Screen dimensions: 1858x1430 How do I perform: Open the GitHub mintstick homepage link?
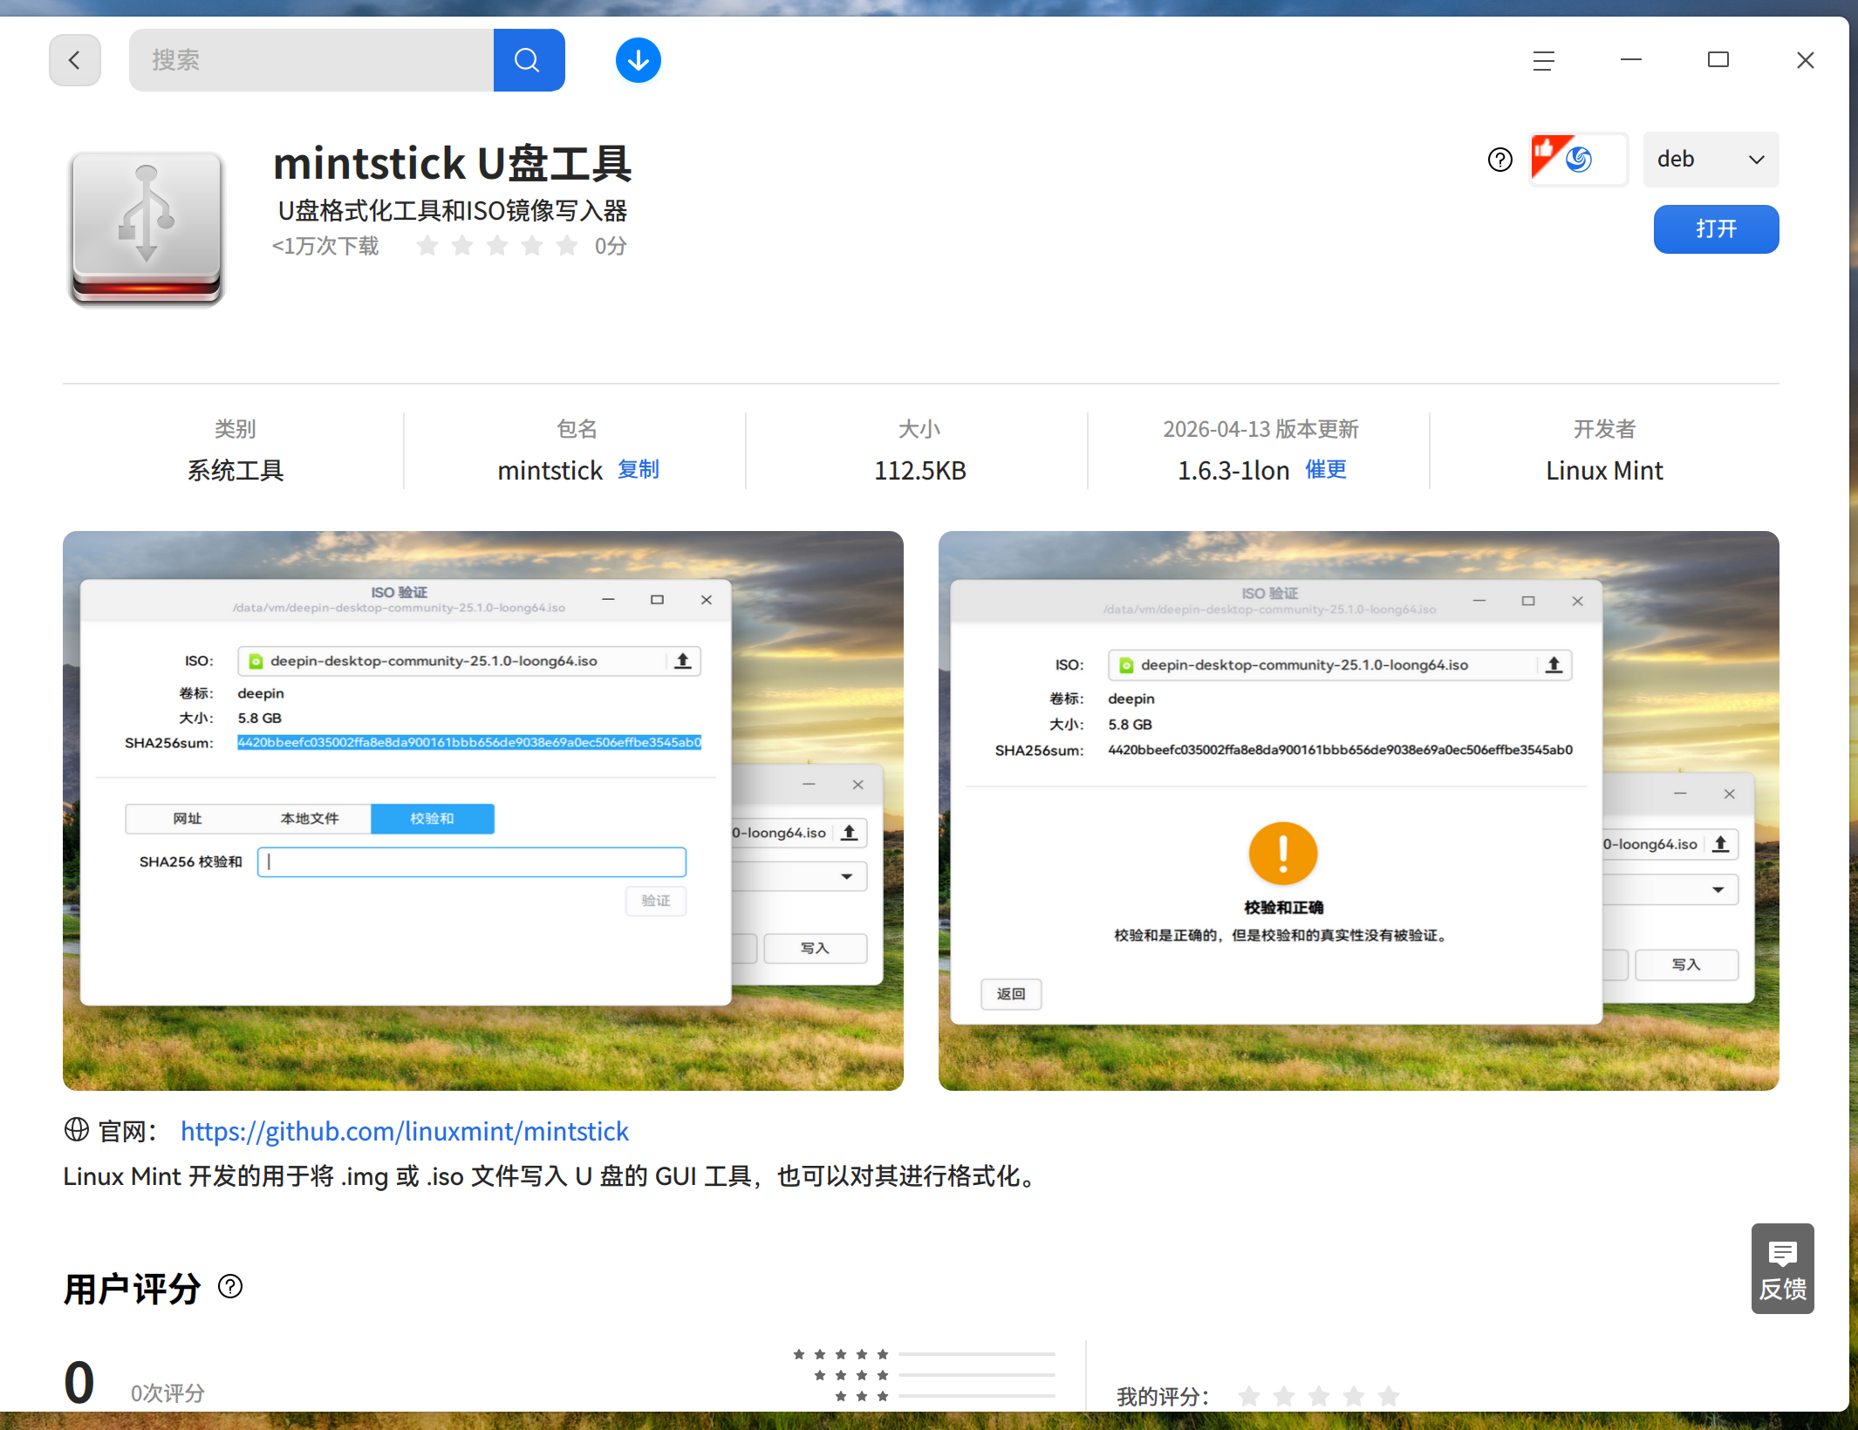[405, 1131]
